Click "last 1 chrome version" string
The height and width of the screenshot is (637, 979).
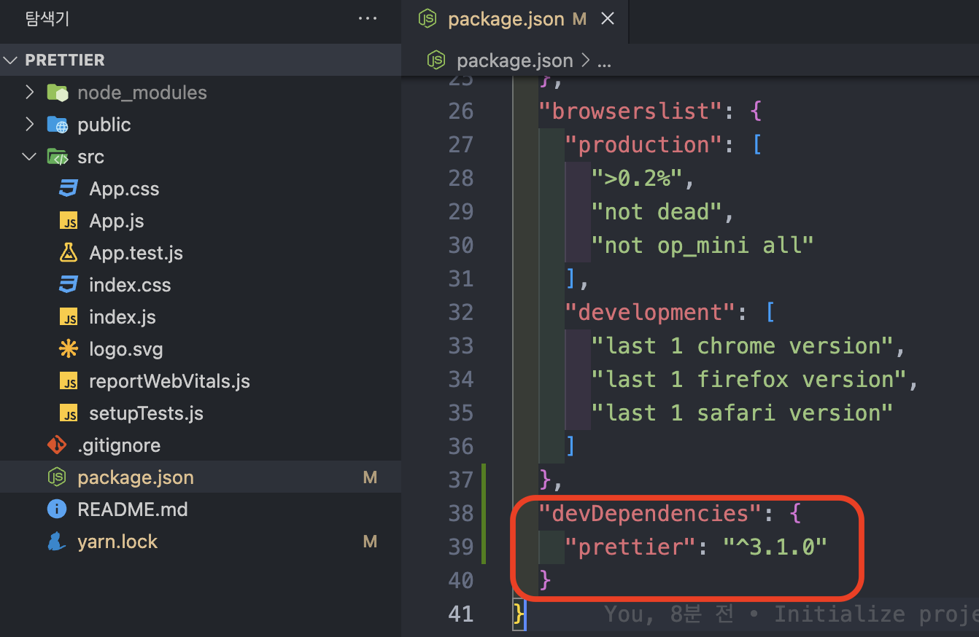[x=742, y=345]
